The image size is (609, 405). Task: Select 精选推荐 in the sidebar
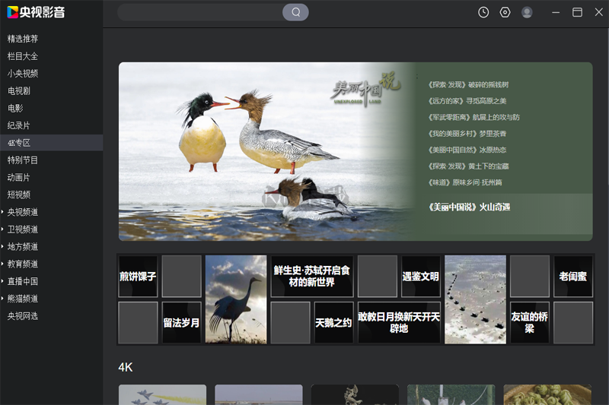coord(23,39)
